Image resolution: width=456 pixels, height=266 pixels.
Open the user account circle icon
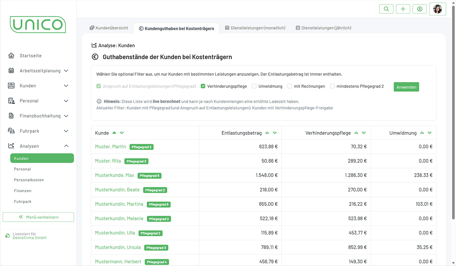coord(420,9)
